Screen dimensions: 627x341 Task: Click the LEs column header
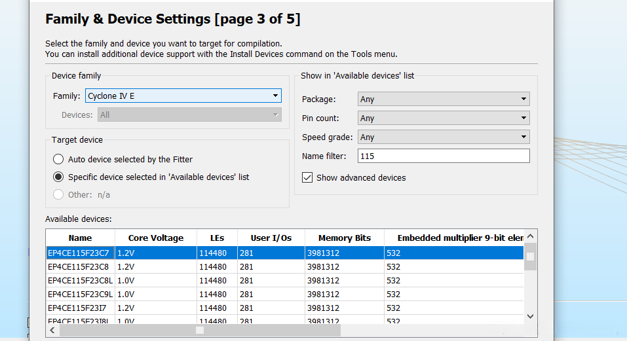point(217,238)
